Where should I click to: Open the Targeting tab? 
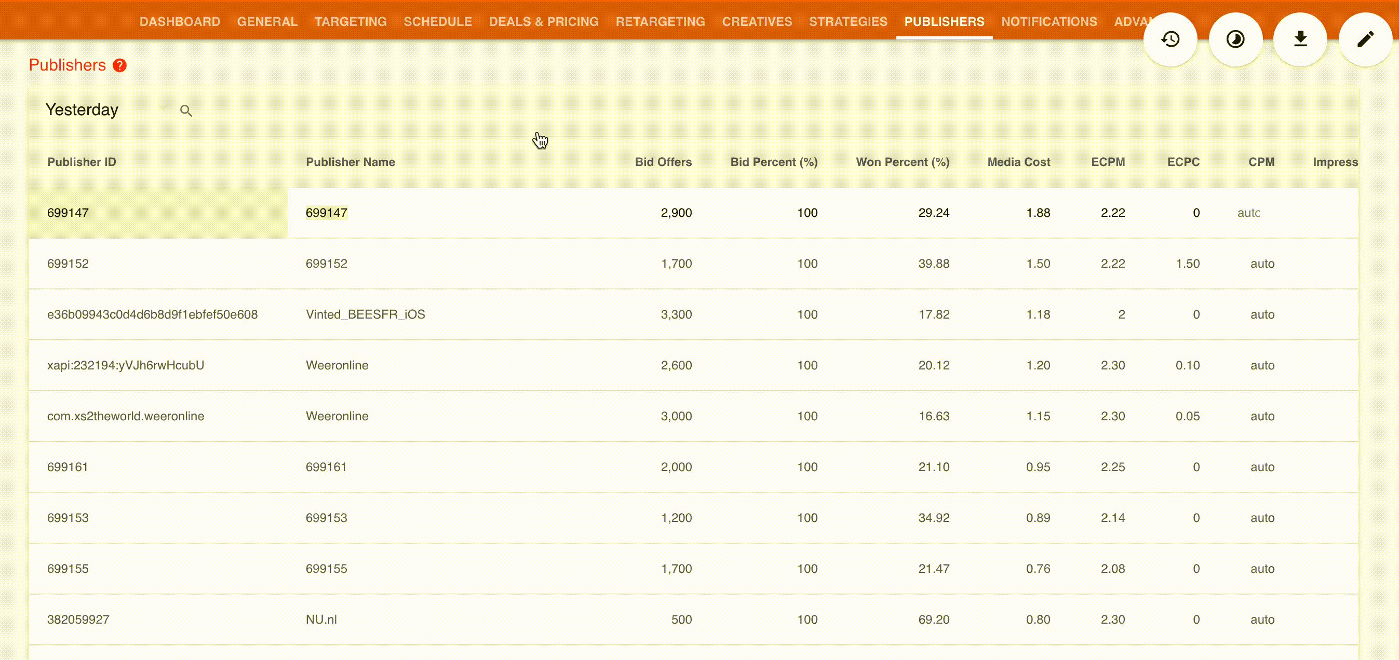(351, 22)
